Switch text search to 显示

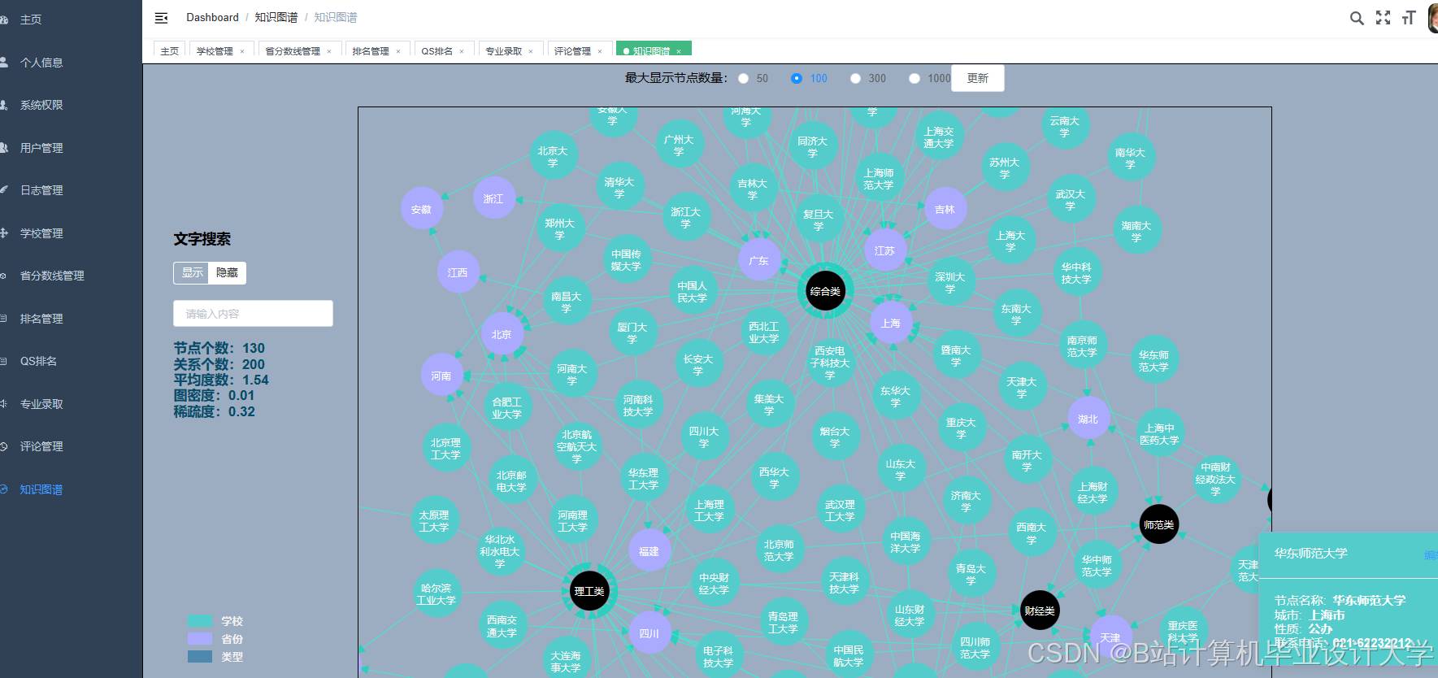[192, 273]
